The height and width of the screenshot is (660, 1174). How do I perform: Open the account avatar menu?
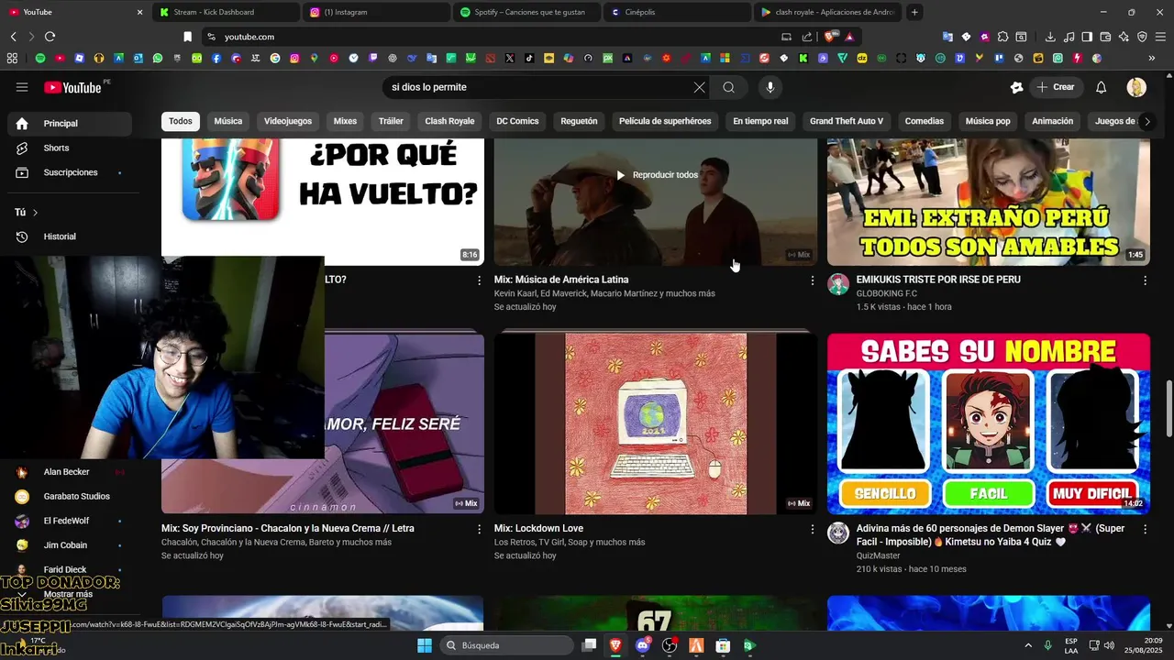pyautogui.click(x=1136, y=87)
